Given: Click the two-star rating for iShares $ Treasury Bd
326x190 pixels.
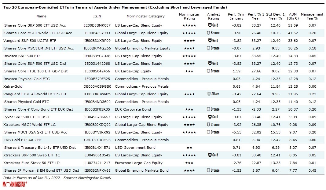Looking at the screenshot, I should 189,148.
